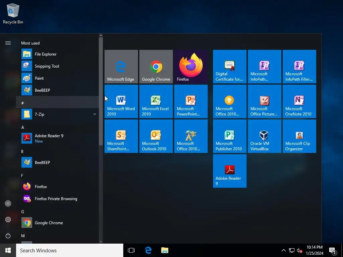Open the Digital Certificate for VBA tile

(x=230, y=67)
